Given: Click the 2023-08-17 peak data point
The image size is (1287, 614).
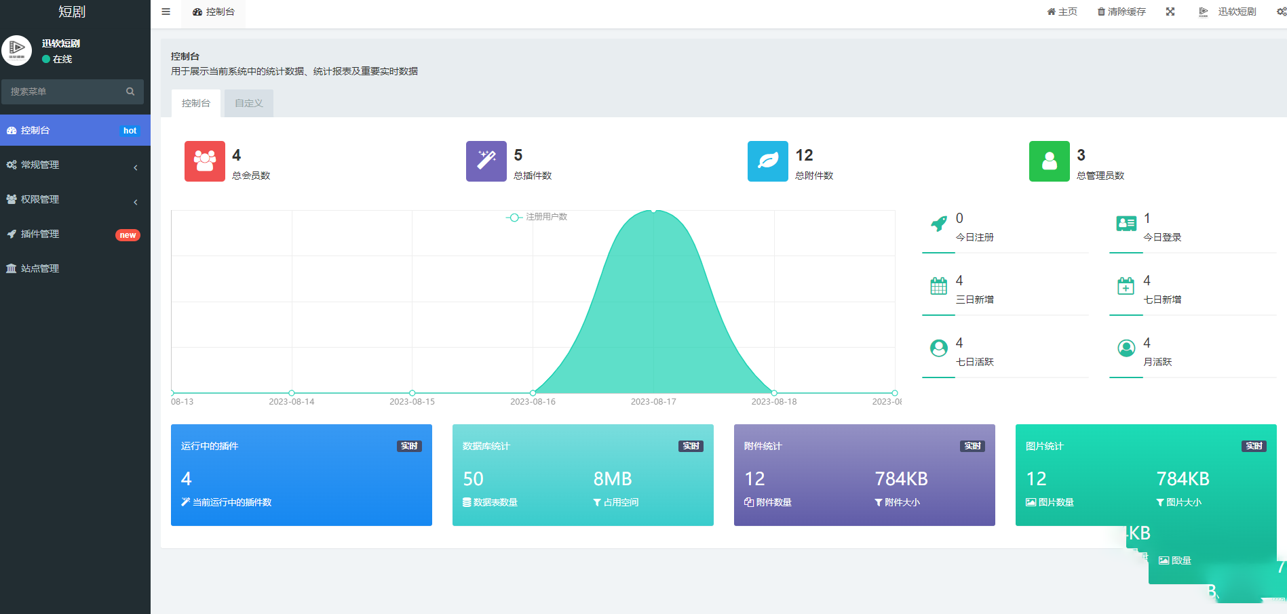Looking at the screenshot, I should 653,211.
